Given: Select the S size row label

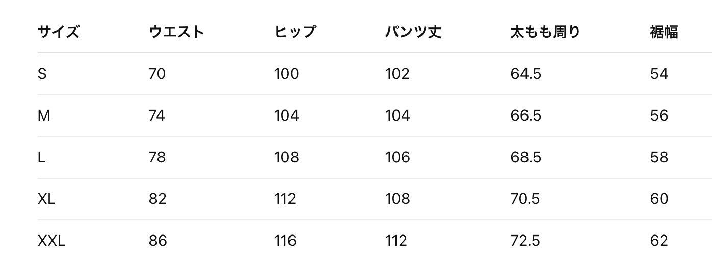Looking at the screenshot, I should click(x=42, y=74).
